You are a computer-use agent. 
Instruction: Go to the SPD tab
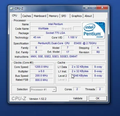click(64, 16)
